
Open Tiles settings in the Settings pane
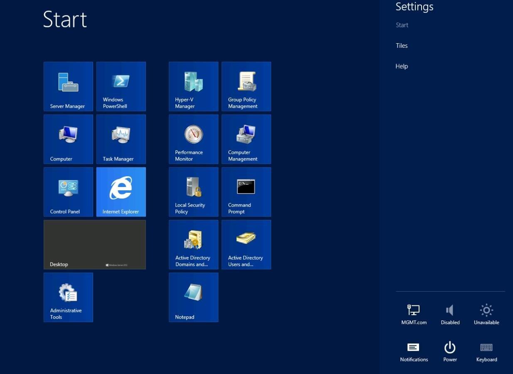[402, 46]
